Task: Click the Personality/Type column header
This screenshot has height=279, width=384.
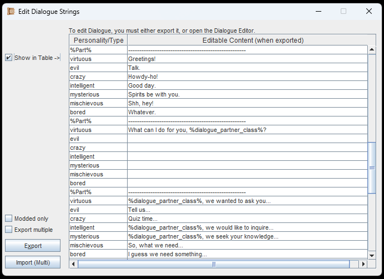Action: click(98, 40)
